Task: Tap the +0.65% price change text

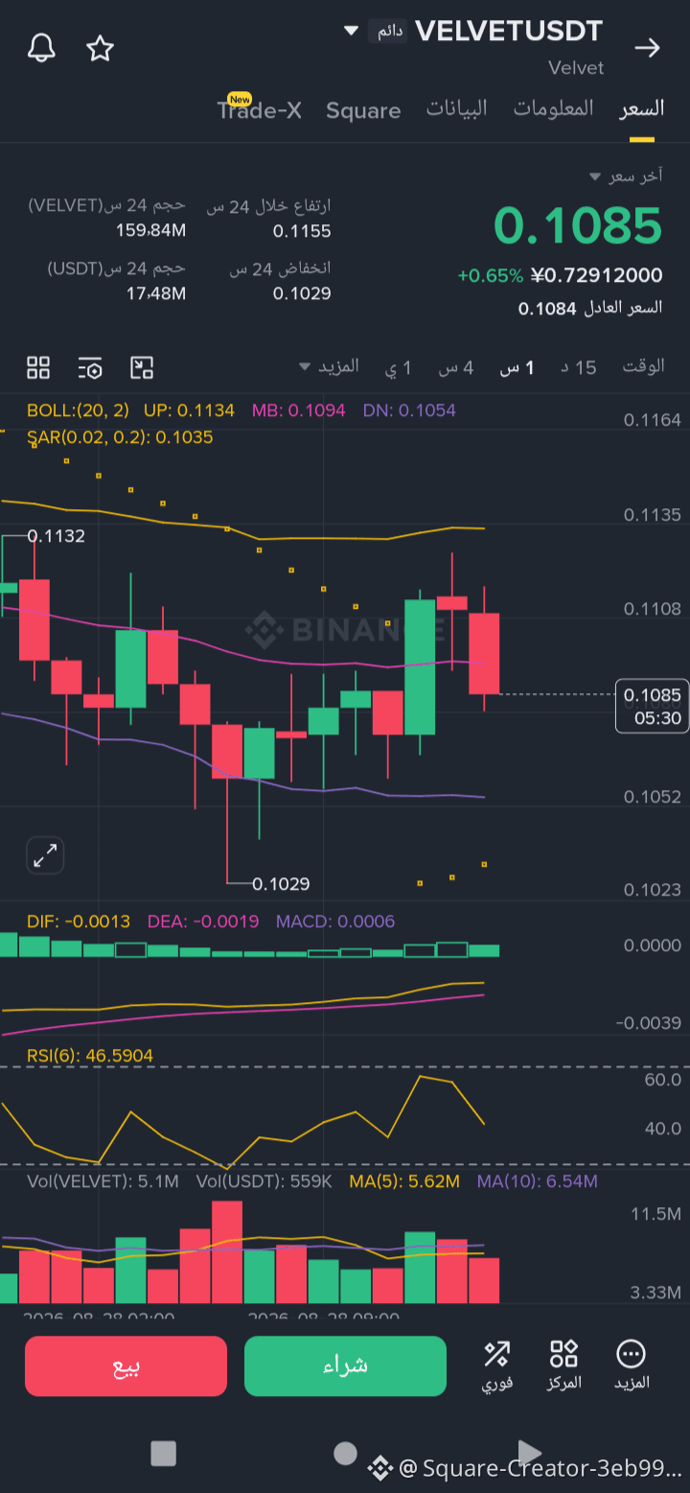Action: (491, 276)
